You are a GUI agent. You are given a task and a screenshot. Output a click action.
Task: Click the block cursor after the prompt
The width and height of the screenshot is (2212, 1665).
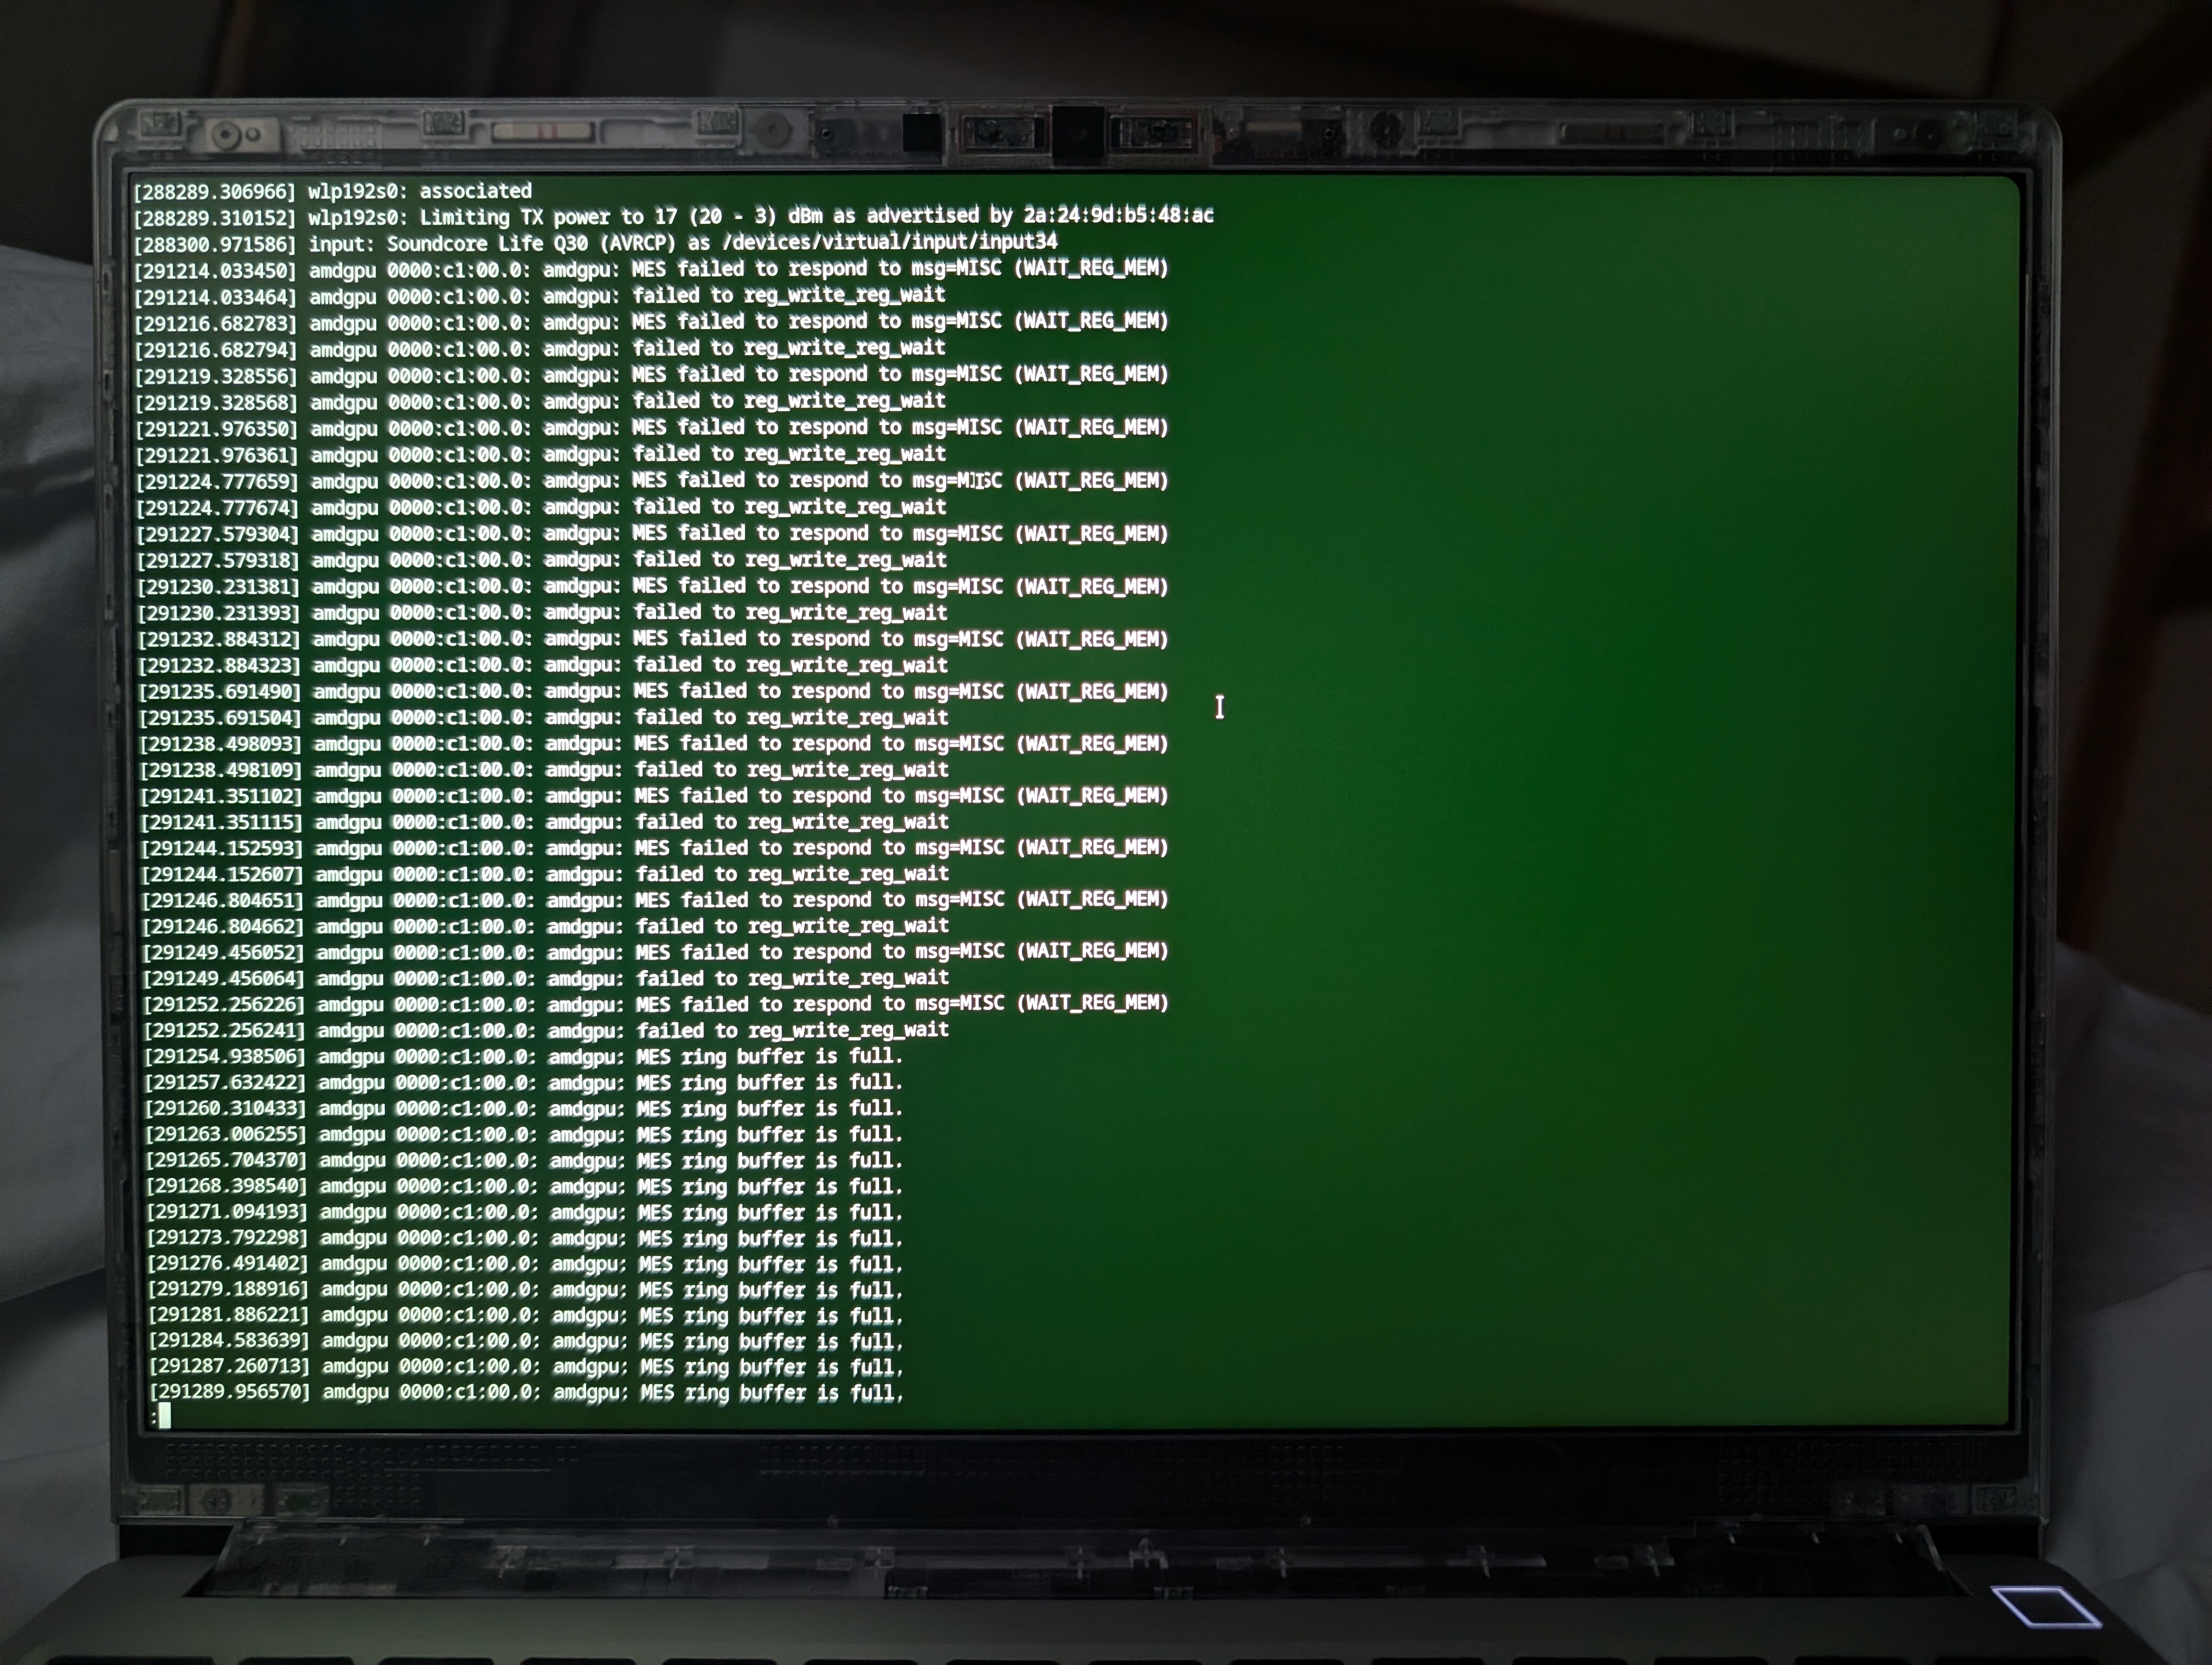(x=165, y=1415)
